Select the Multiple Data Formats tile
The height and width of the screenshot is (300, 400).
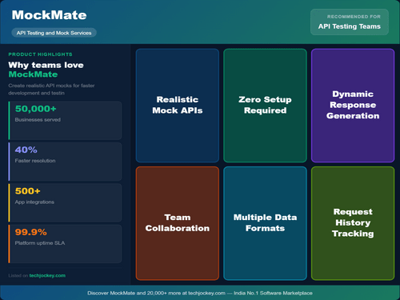pos(265,223)
